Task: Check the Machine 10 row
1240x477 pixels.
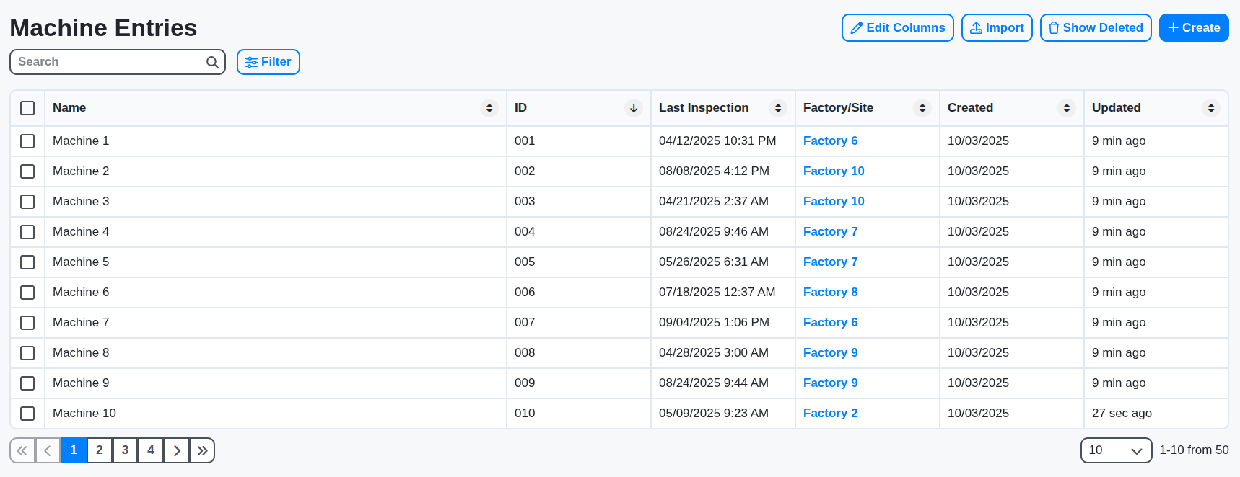Action: pyautogui.click(x=27, y=414)
